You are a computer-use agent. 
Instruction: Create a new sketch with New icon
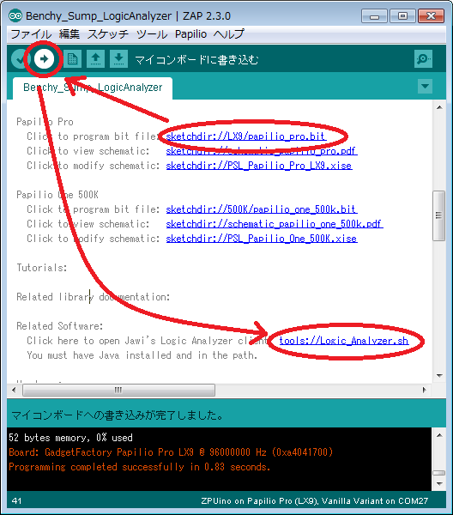coord(72,59)
